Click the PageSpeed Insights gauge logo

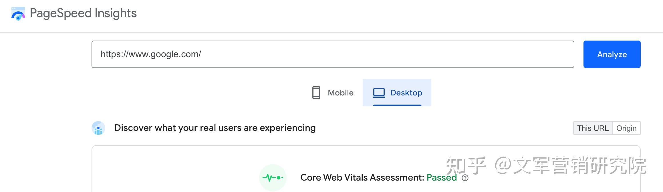point(18,14)
